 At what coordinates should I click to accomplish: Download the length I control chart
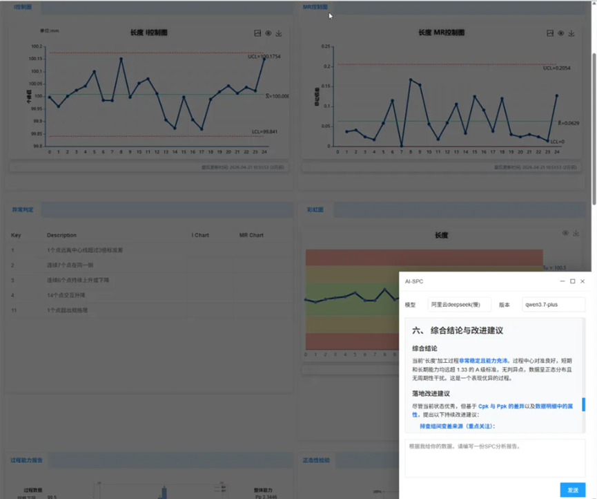(x=279, y=34)
